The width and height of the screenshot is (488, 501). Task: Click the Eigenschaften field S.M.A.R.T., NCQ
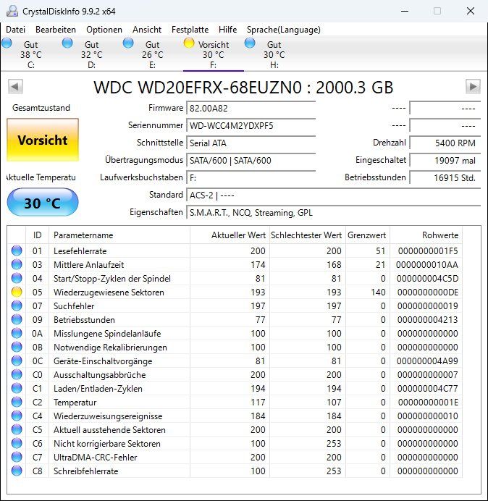tap(333, 212)
